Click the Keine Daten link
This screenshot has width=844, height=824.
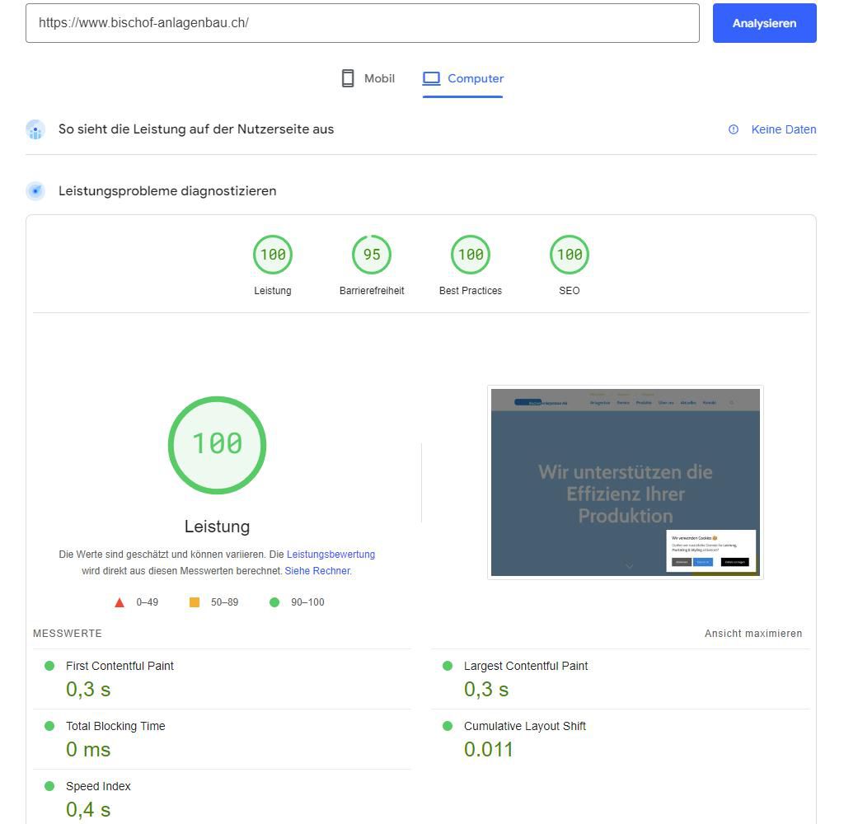coord(783,129)
